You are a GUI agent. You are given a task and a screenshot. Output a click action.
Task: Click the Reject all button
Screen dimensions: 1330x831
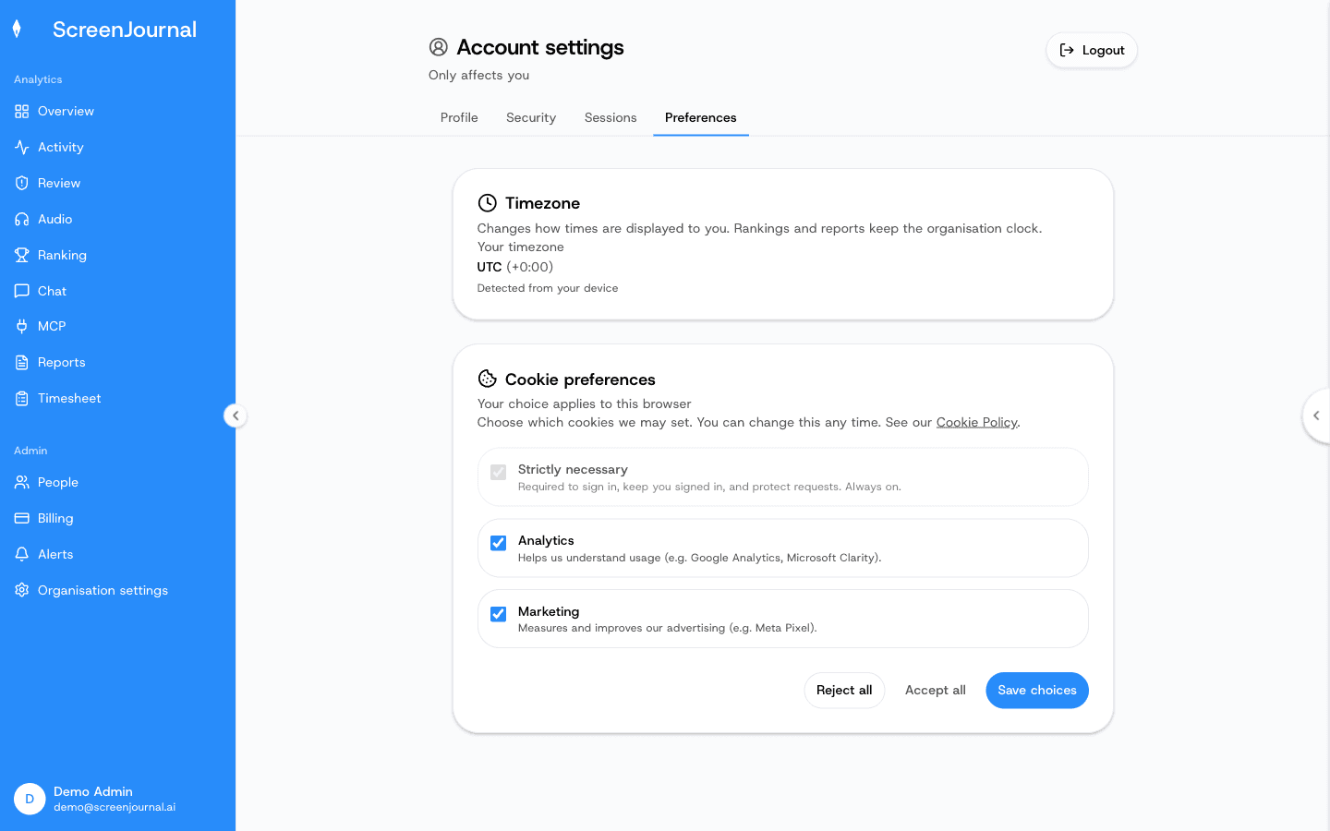click(844, 691)
